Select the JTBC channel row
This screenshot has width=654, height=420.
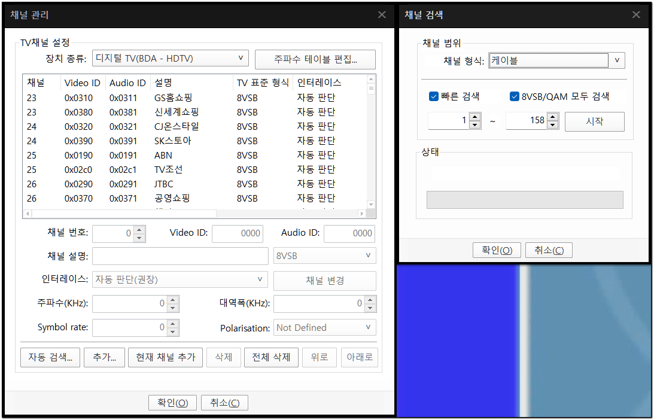195,184
